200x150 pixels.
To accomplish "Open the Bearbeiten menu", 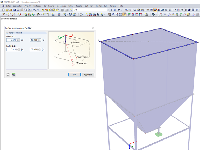I will (17, 6).
